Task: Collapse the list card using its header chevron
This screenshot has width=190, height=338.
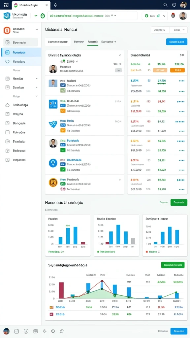Action: [120, 55]
